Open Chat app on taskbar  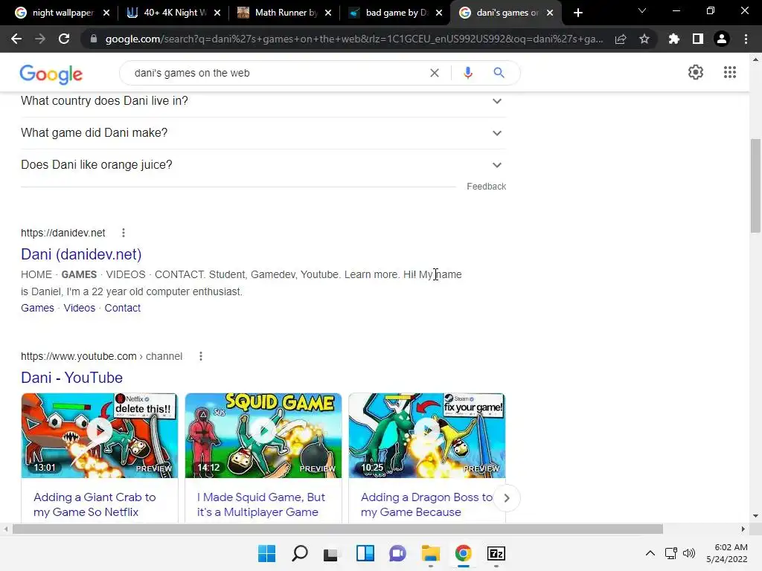[397, 553]
